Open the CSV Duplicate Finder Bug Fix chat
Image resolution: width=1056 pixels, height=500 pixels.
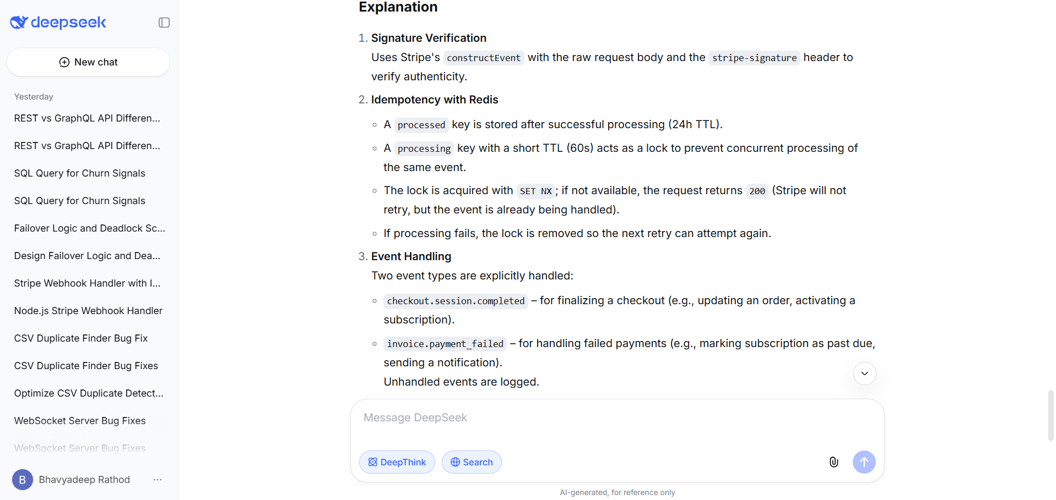(81, 338)
